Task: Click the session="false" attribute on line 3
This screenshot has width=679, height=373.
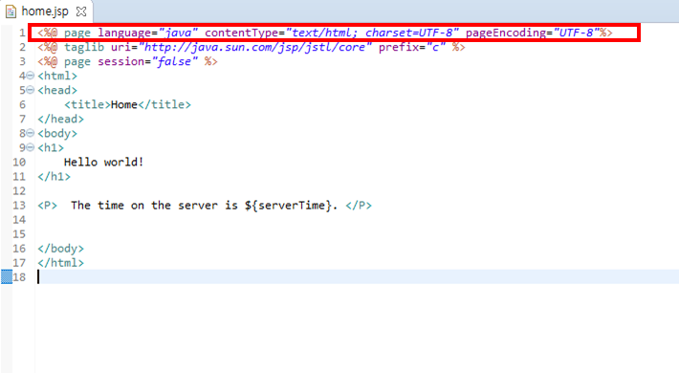Action: [x=147, y=61]
